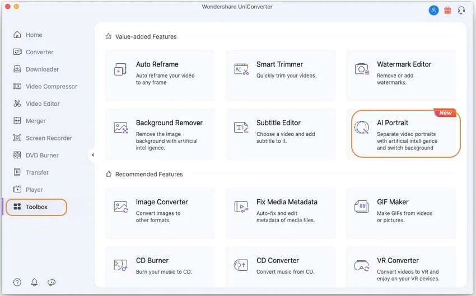Open Image Converter title
Viewport: 476px width, 296px height.
(x=162, y=202)
